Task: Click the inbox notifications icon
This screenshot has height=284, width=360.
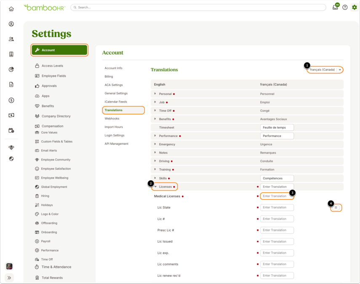Action: tap(335, 7)
